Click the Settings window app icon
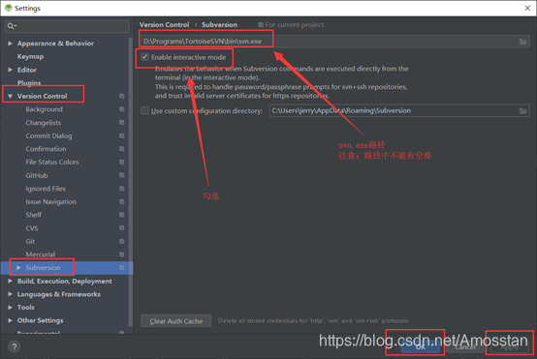This screenshot has height=359, width=537. 8,8
